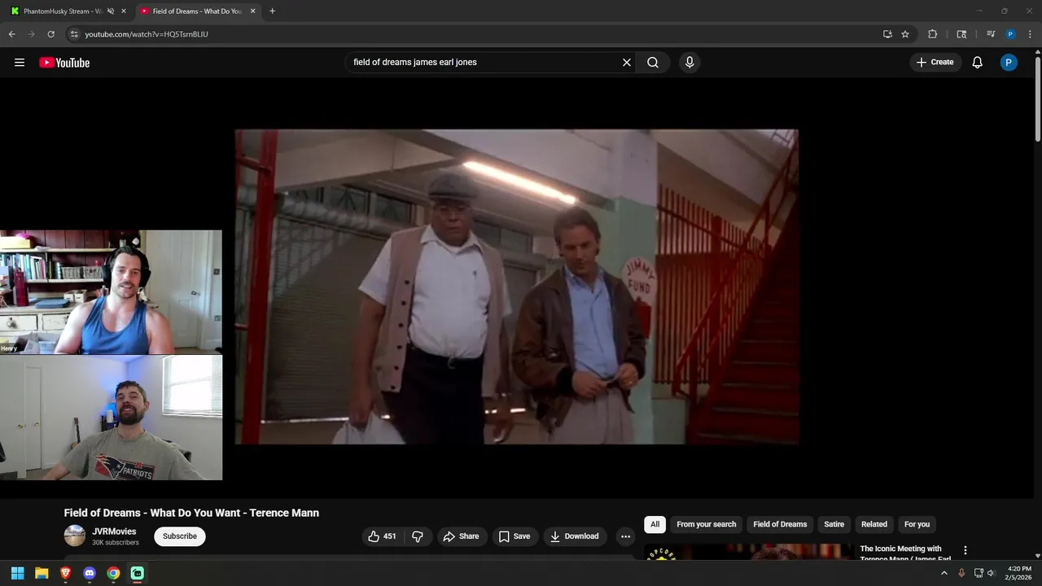Select the Related filter chip
Viewport: 1042px width, 586px height.
[874, 524]
